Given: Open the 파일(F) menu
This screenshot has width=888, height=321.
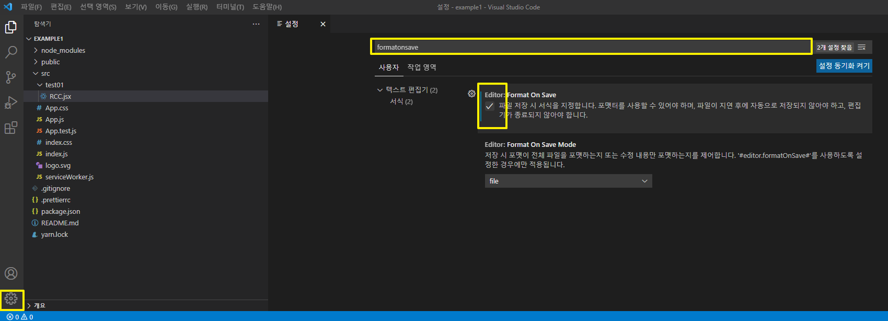Looking at the screenshot, I should tap(31, 7).
